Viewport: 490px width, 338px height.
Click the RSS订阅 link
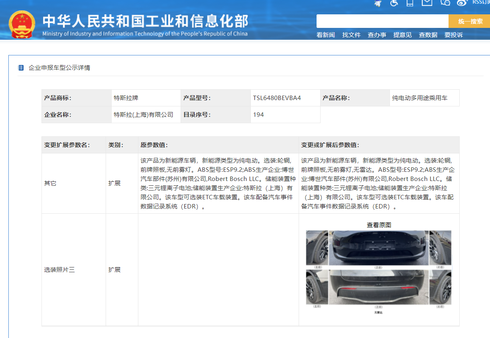click(480, 2)
